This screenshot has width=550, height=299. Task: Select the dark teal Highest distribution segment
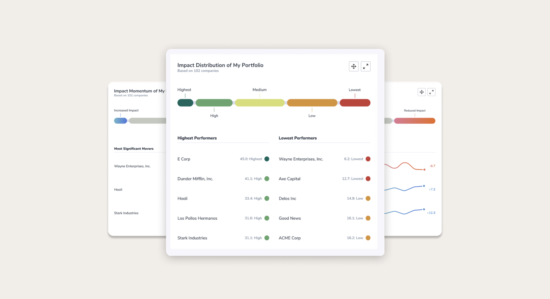tap(185, 103)
